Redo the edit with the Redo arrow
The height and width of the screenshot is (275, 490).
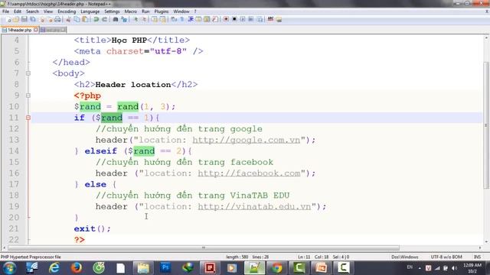click(104, 19)
